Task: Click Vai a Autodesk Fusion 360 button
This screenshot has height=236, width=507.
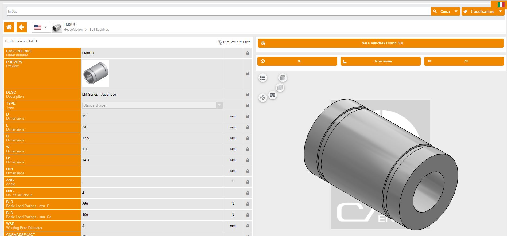Action: point(381,43)
